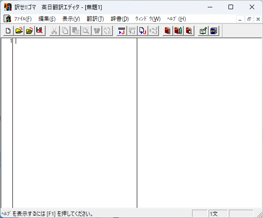Click the first open-folder icon with red arrow

pyautogui.click(x=19, y=31)
